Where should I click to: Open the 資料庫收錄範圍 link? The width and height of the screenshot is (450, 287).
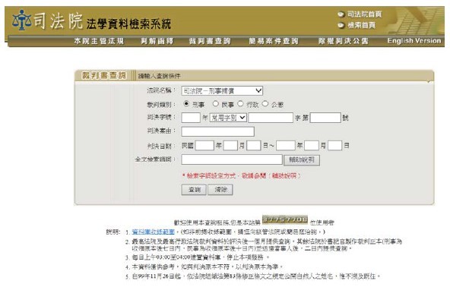(154, 232)
